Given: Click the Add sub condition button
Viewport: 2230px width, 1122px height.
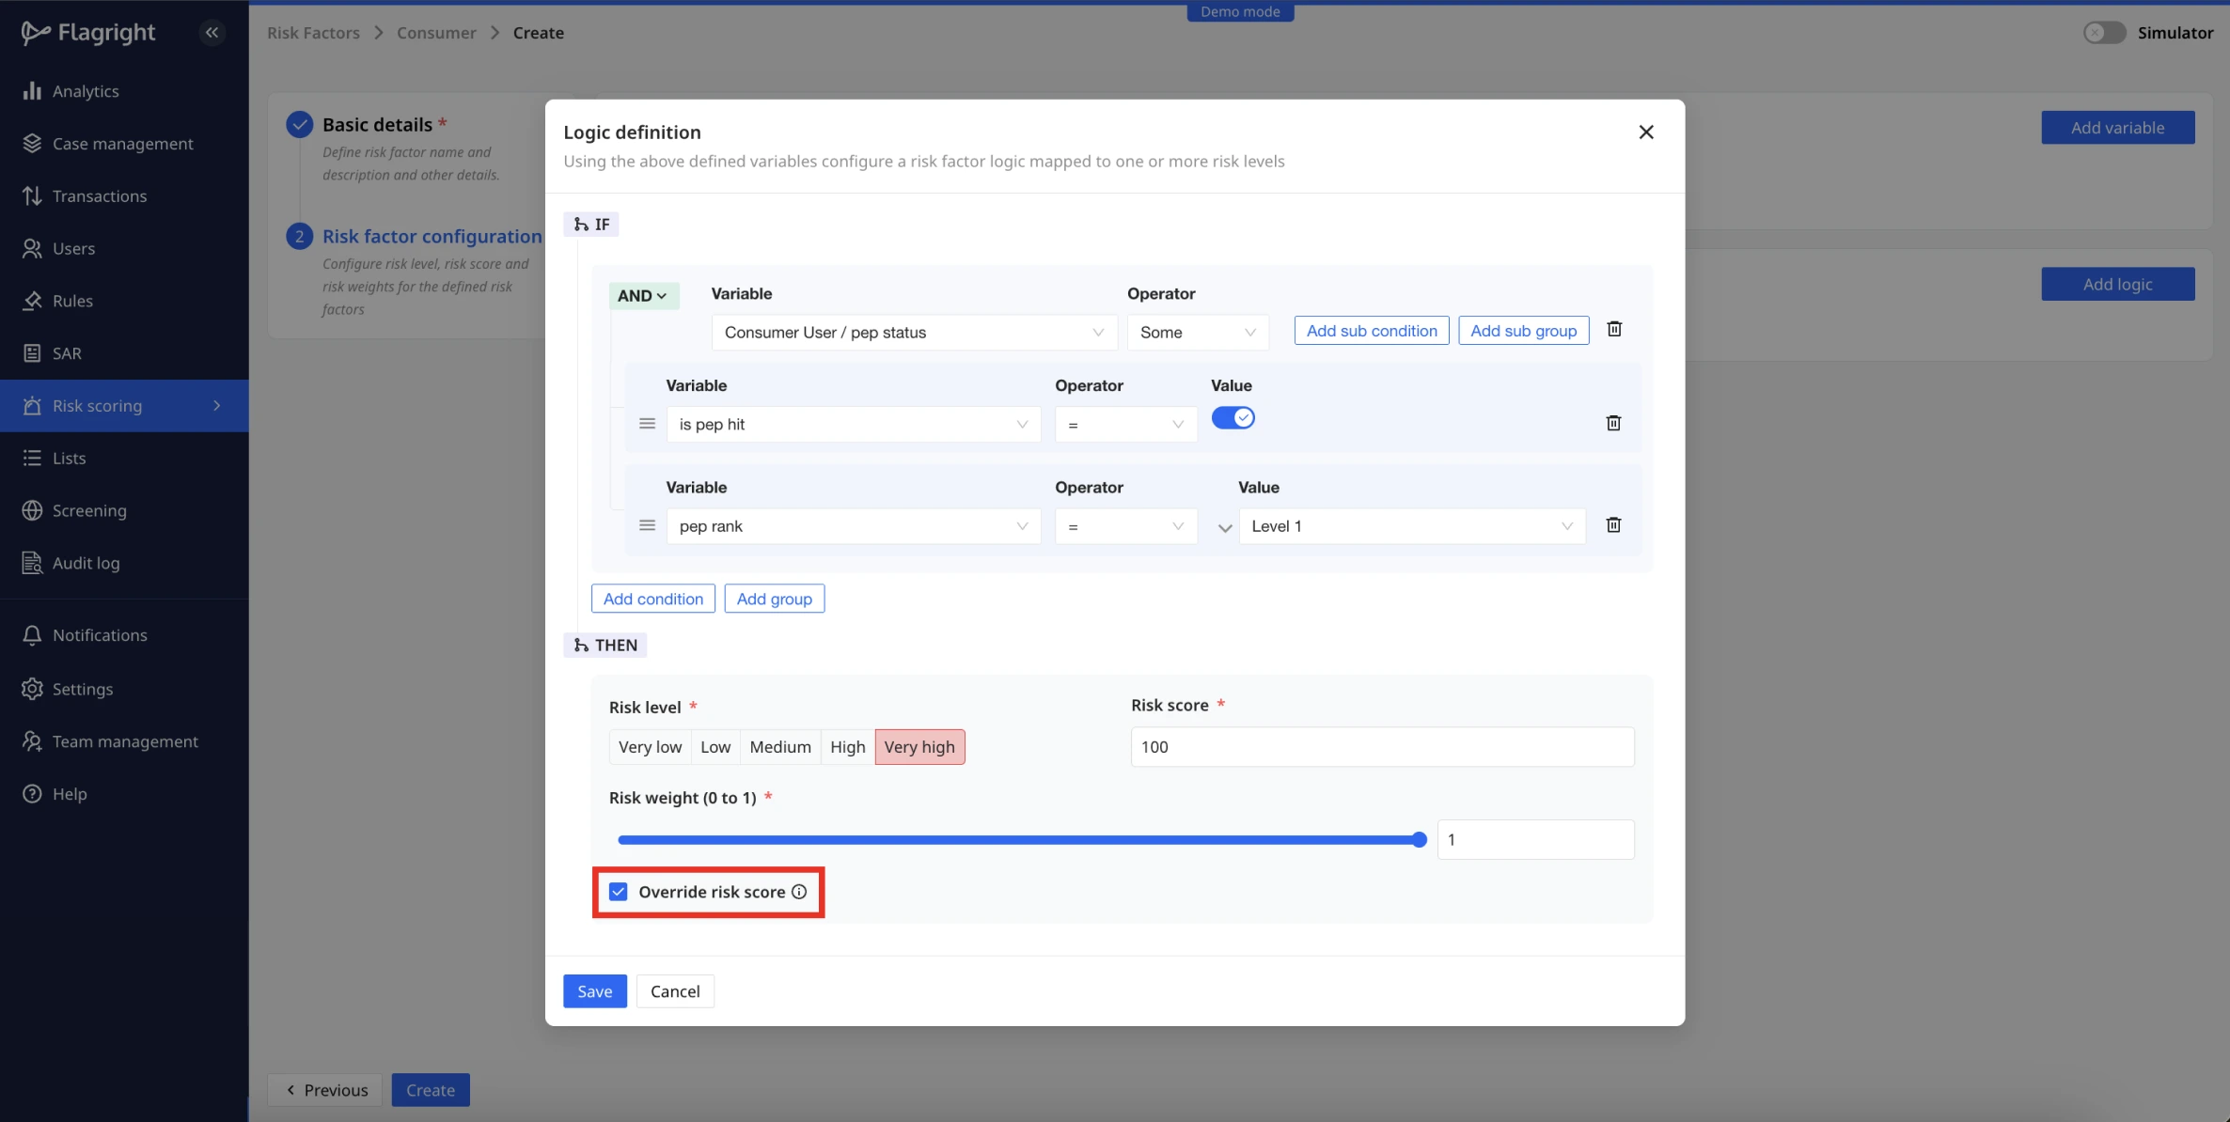Looking at the screenshot, I should click(x=1371, y=331).
